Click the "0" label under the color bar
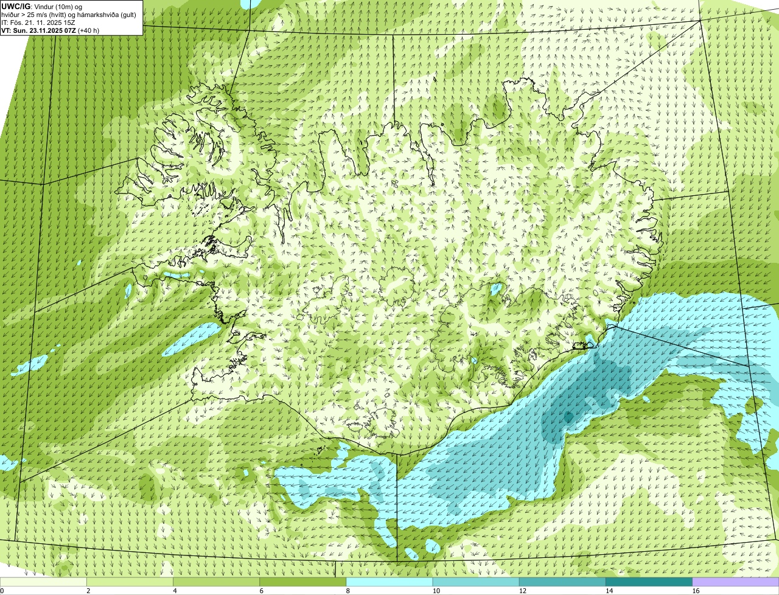The width and height of the screenshot is (779, 595). pyautogui.click(x=2, y=591)
